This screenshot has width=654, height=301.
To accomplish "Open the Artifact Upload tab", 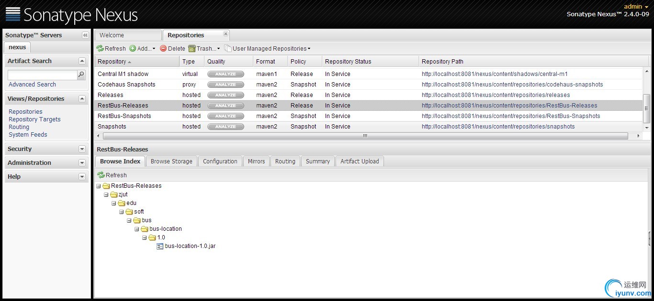I will tap(360, 161).
